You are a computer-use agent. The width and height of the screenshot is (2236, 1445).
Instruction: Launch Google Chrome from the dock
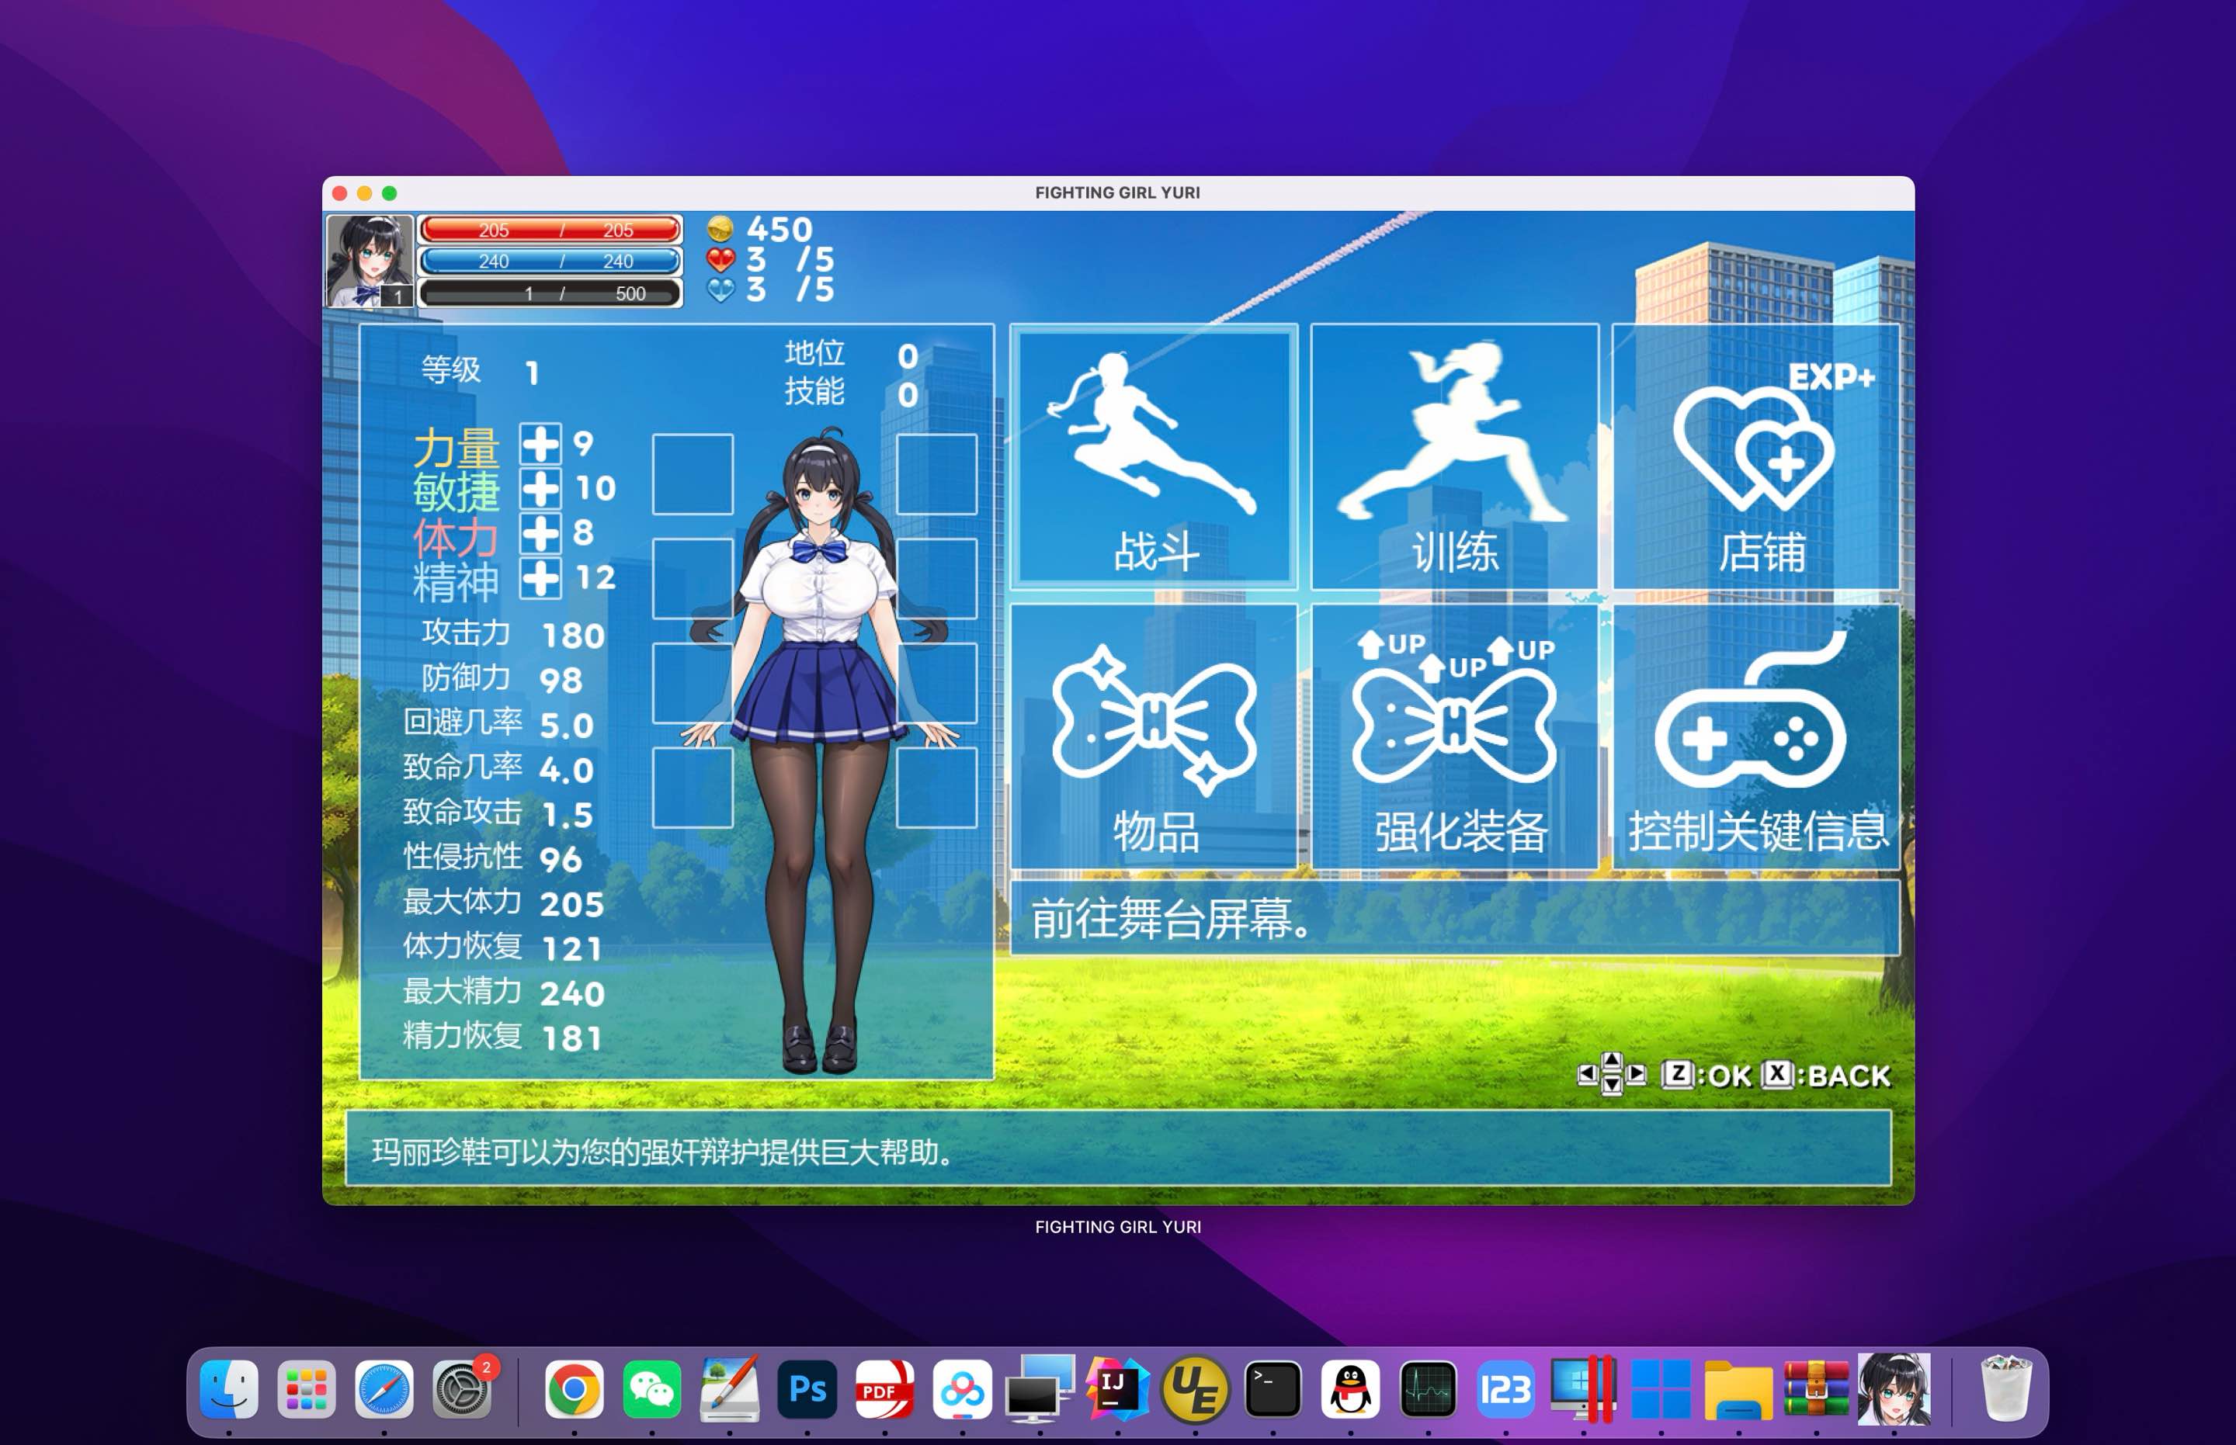point(575,1390)
